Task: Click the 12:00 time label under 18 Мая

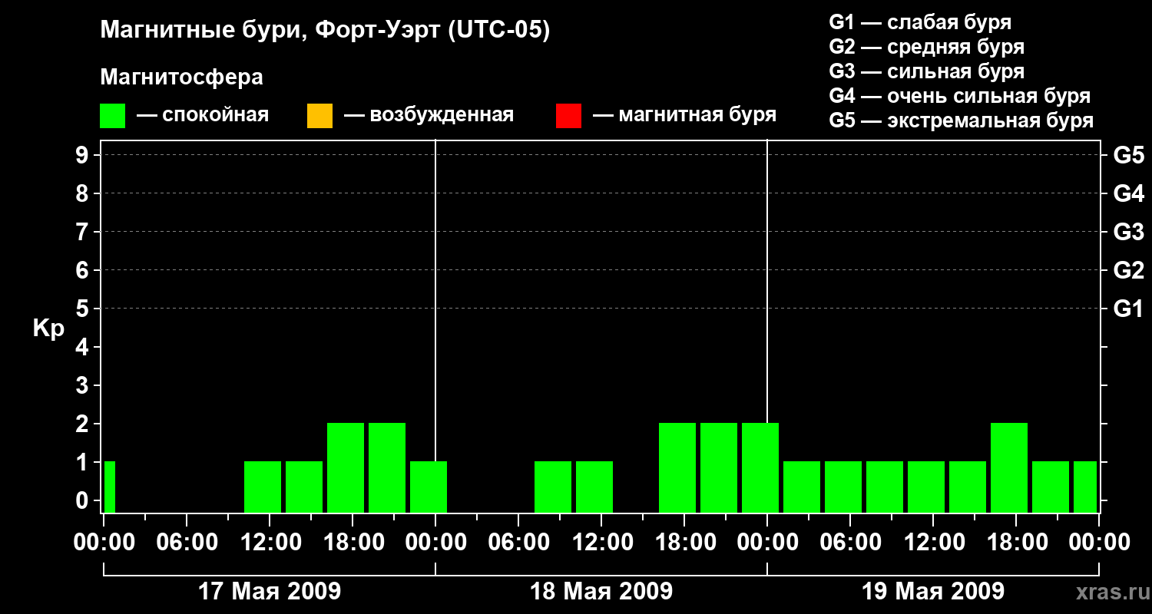Action: 601,542
